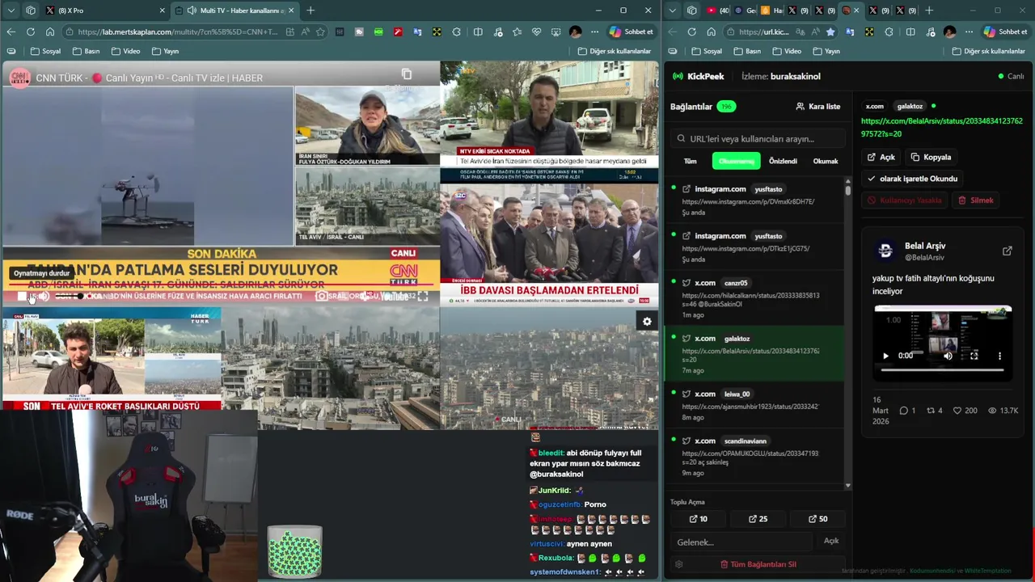The image size is (1035, 582).
Task: Bulk open 10 links button
Action: tap(698, 519)
